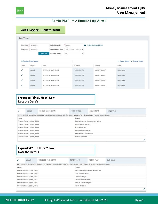Screen dimensions: 158x204
Task: Expand details of 9:48:16 AM log row
Action: coord(22,70)
